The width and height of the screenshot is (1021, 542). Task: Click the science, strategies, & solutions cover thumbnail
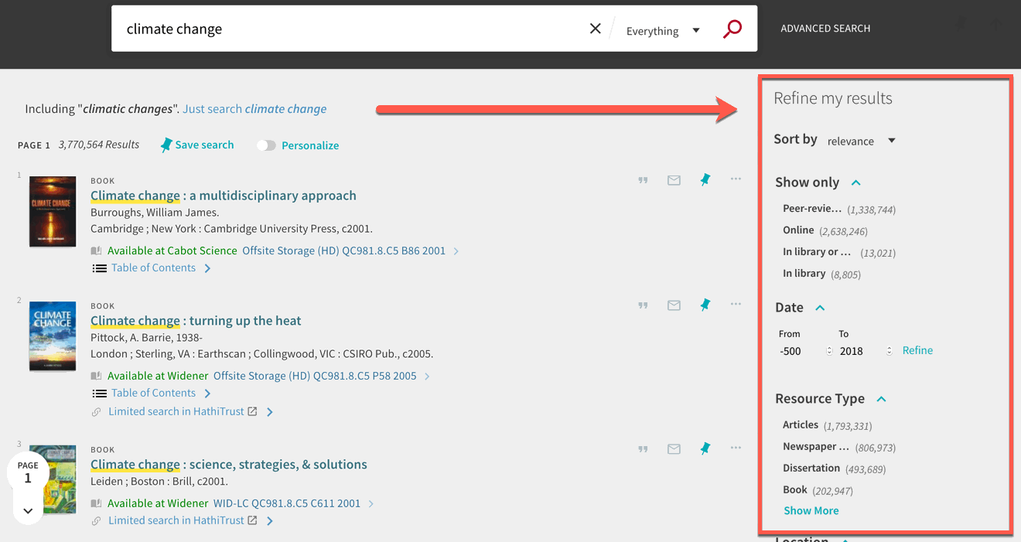click(53, 479)
